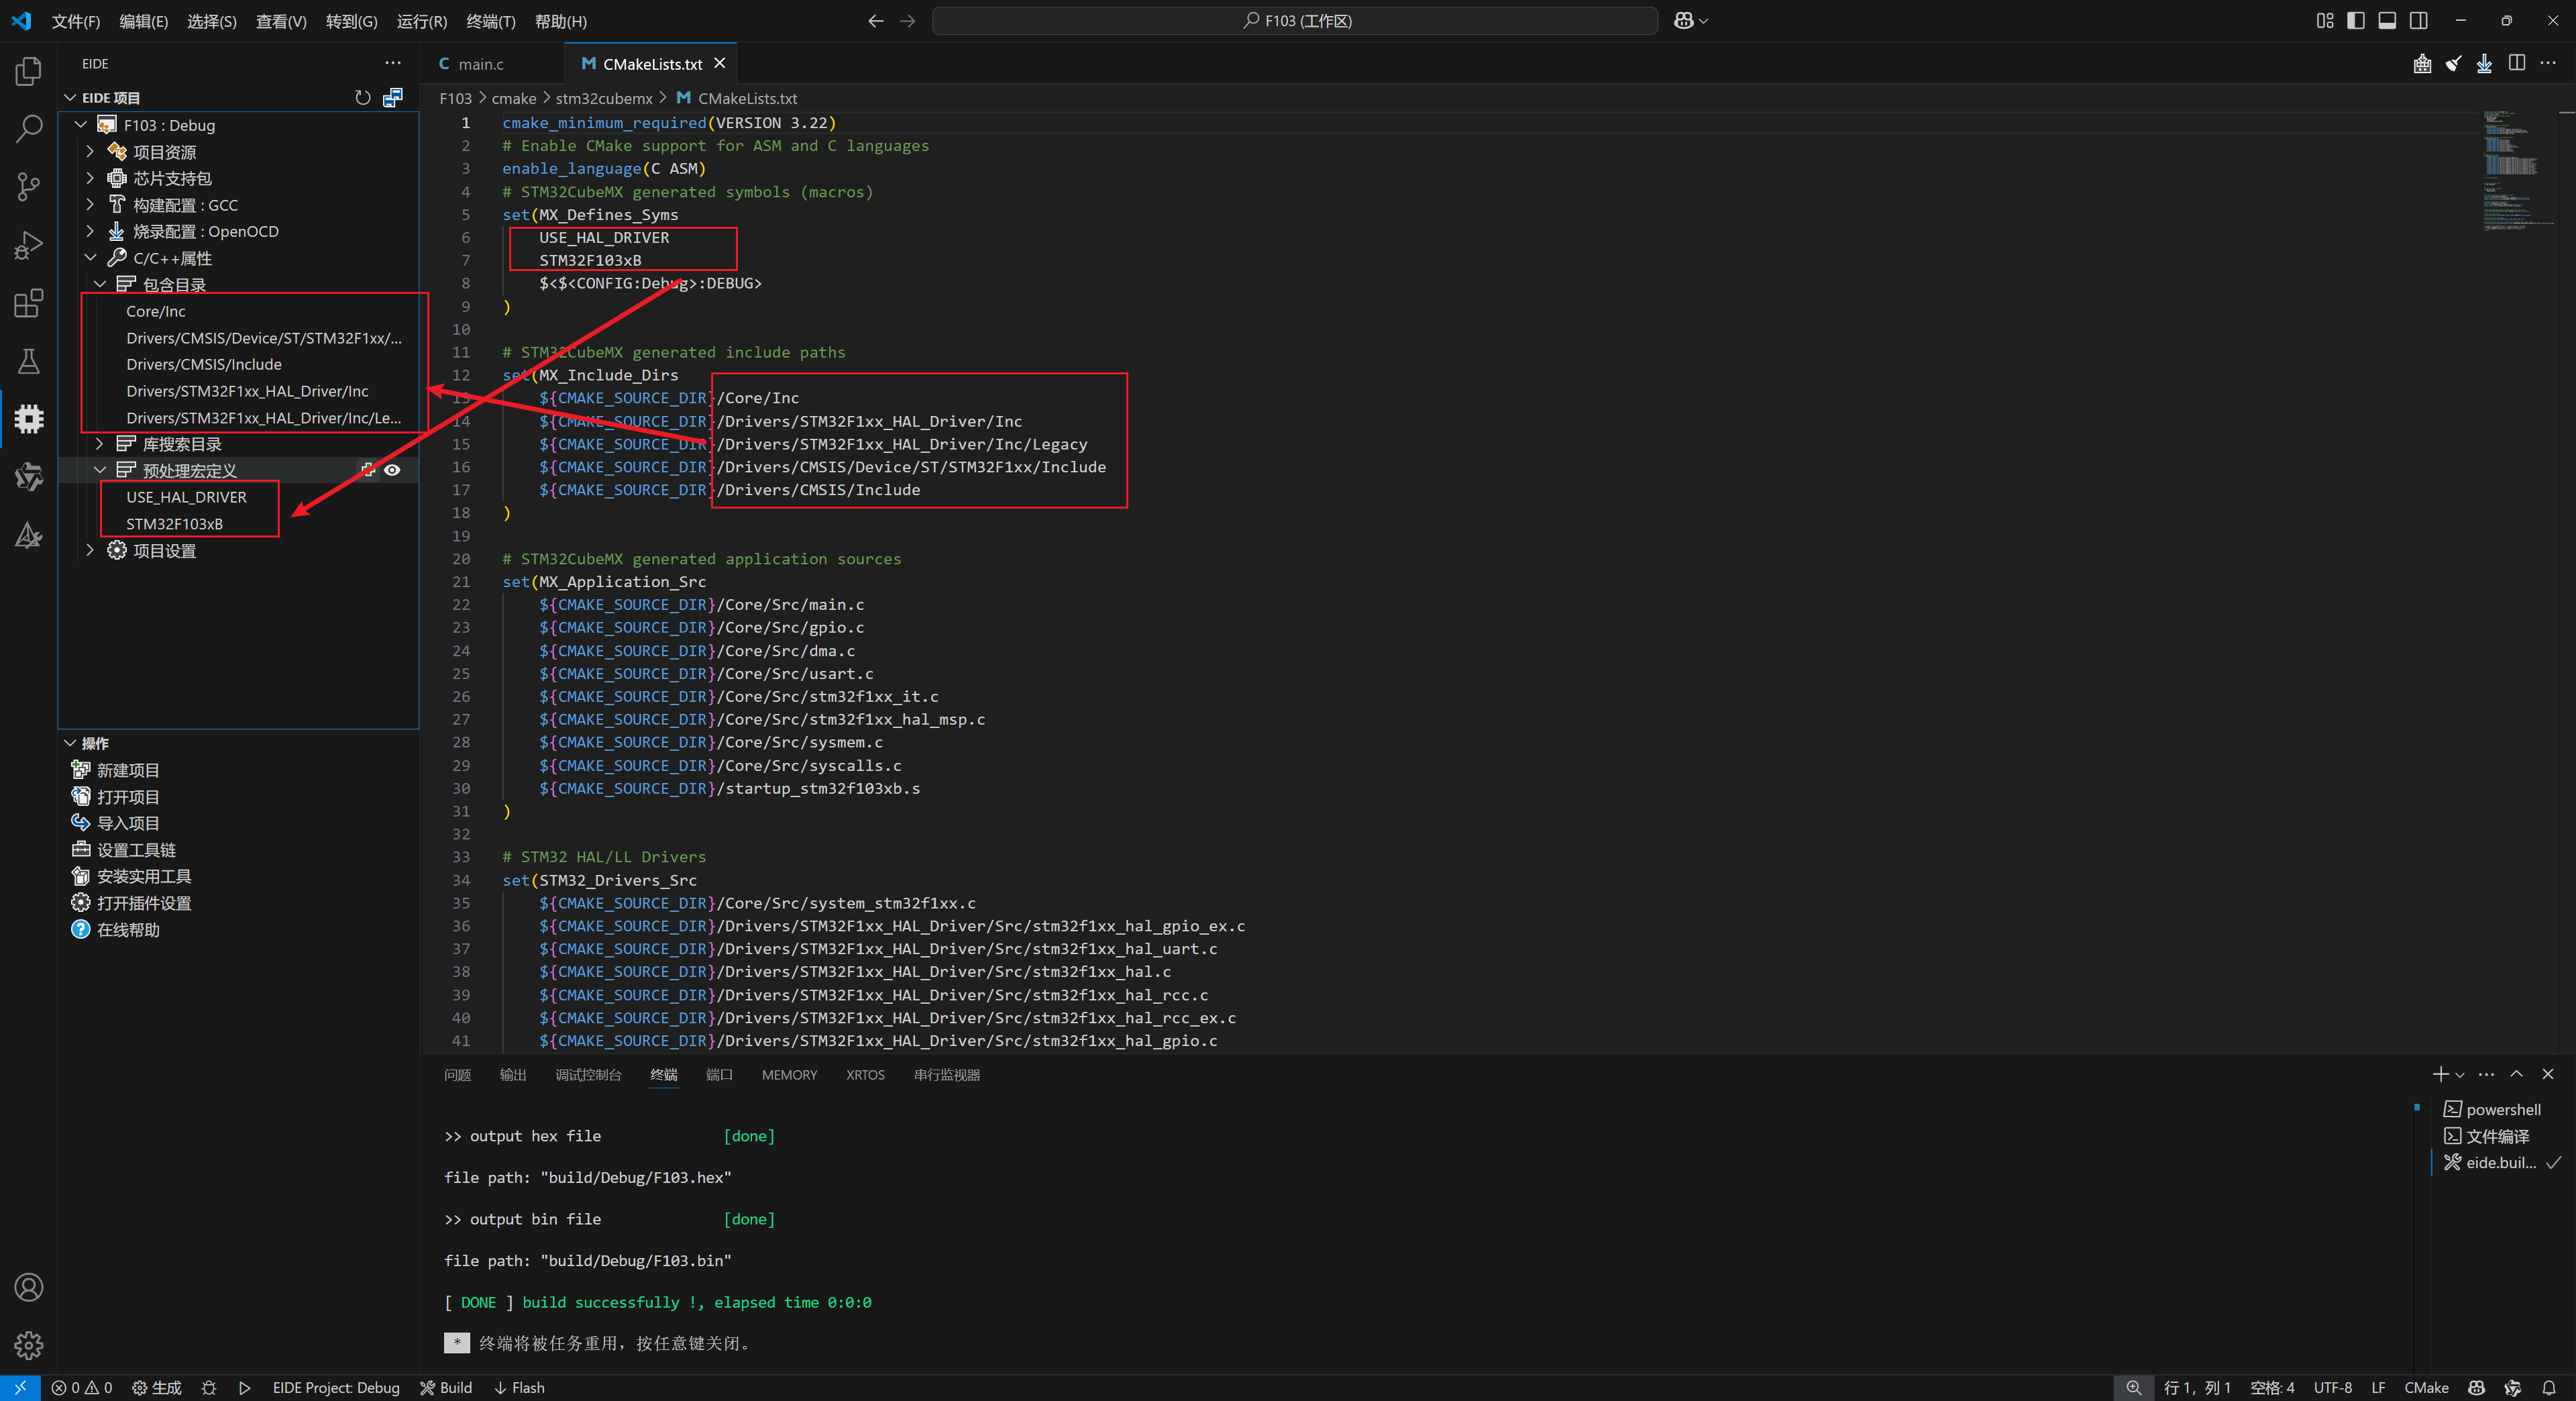
Task: Toggle bottom panel visibility
Action: pyautogui.click(x=2387, y=20)
